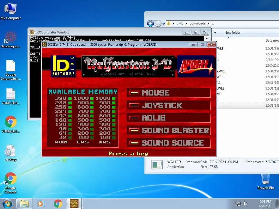Click the AVAILABLE MEMORY heading

click(x=83, y=92)
